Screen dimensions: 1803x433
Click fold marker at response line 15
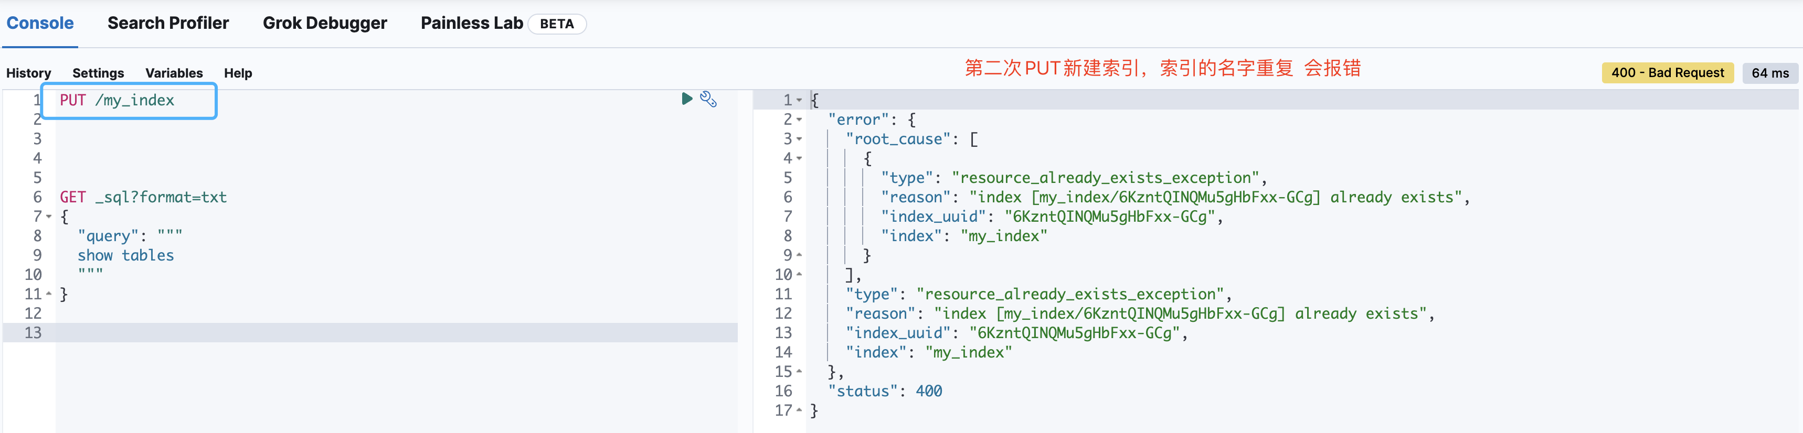point(799,372)
